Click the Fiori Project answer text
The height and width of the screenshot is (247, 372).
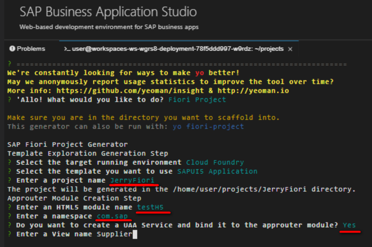(x=197, y=100)
